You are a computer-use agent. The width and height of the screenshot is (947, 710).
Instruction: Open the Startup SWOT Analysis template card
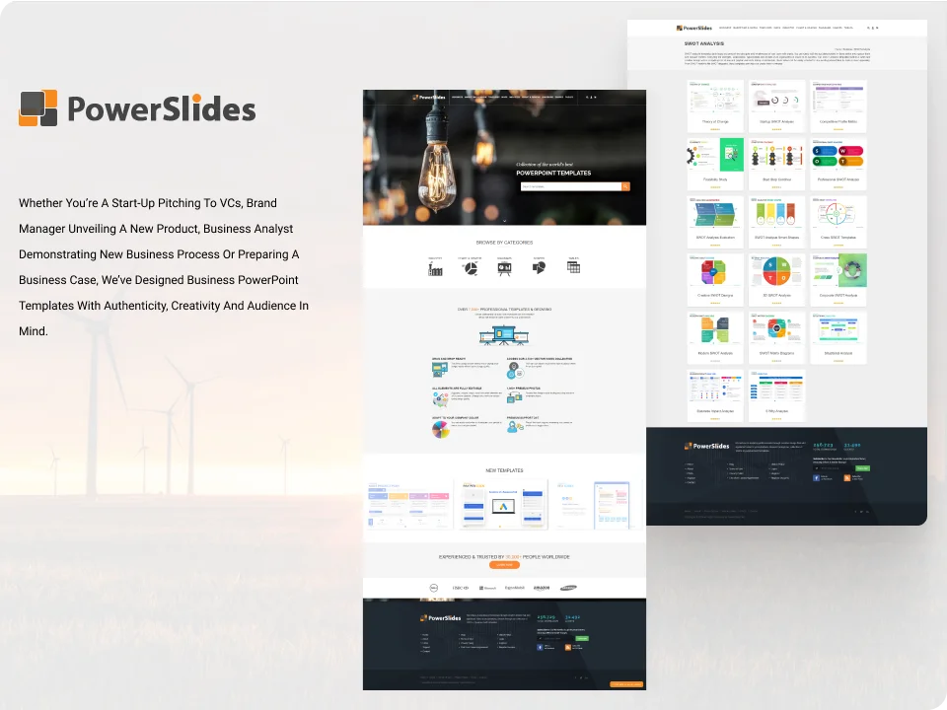[x=776, y=106]
